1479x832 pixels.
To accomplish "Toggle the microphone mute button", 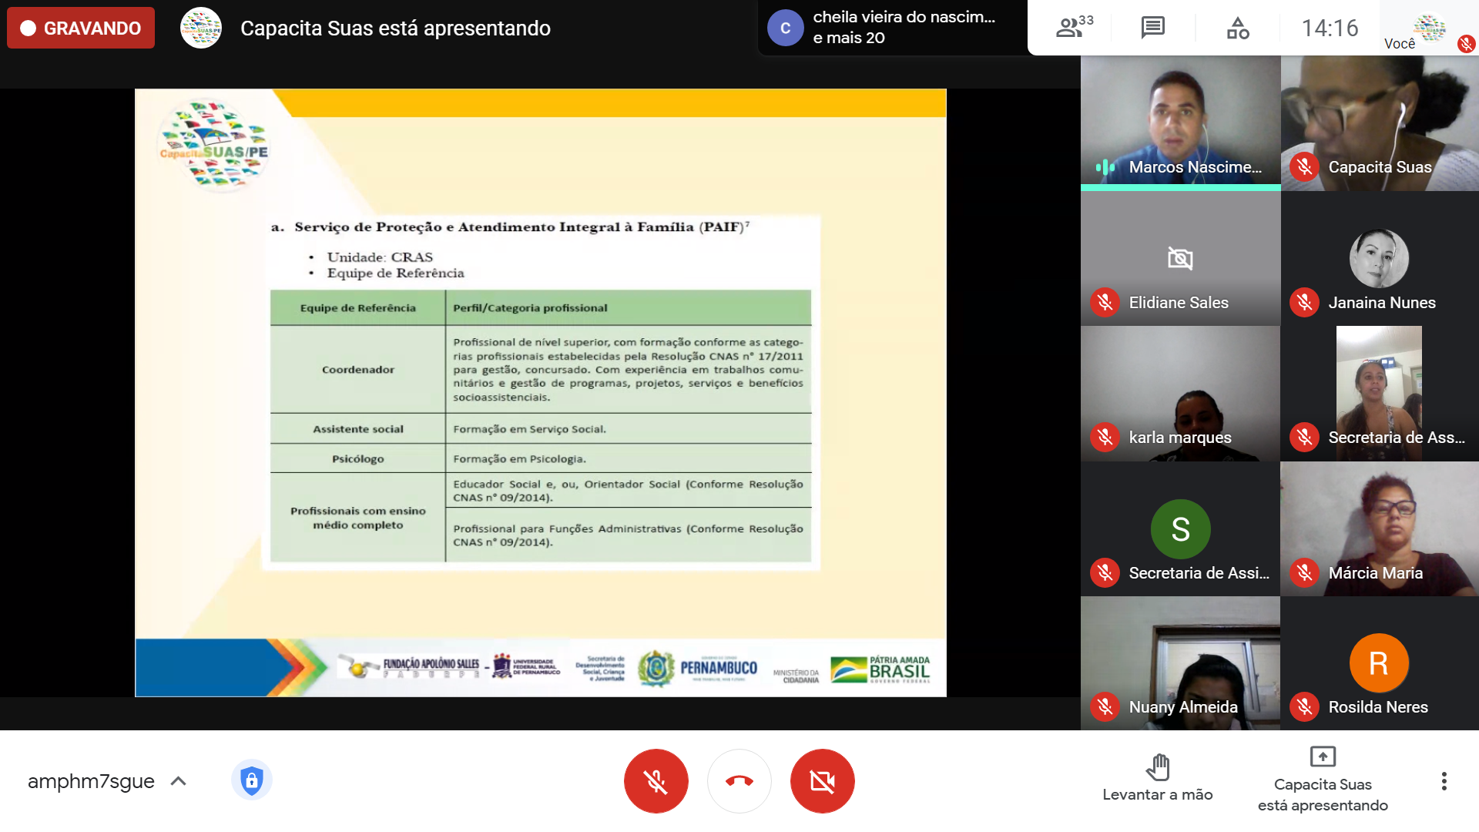I will point(656,781).
